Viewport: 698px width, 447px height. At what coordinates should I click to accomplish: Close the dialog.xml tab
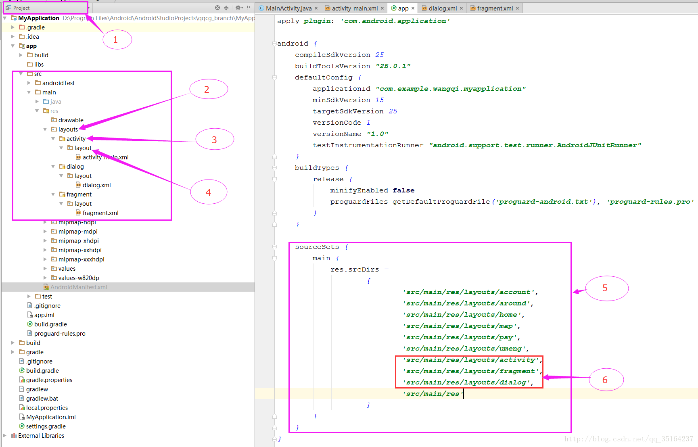461,8
